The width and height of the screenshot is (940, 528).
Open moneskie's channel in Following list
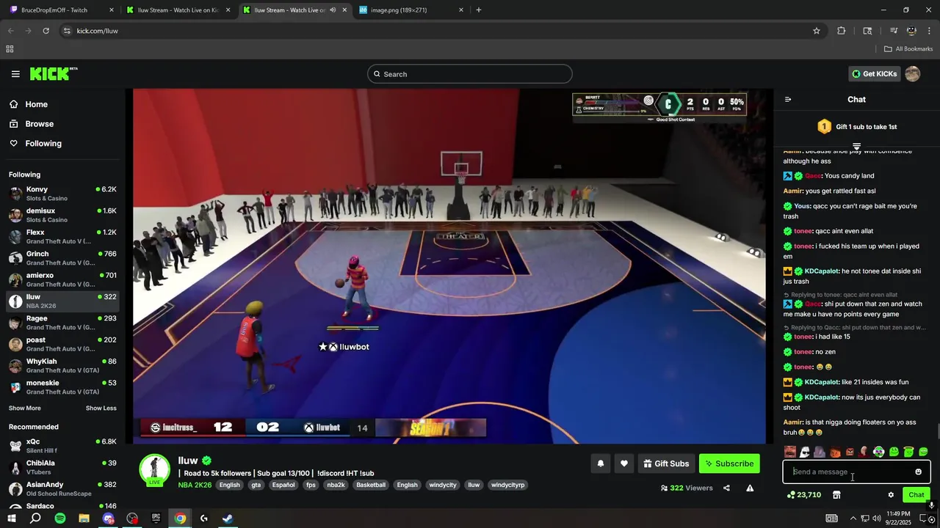[62, 387]
